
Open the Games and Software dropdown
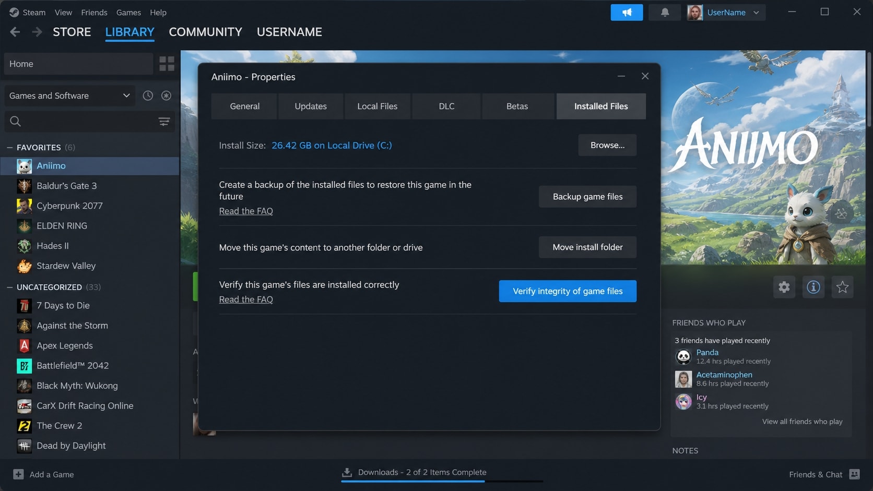coord(69,95)
